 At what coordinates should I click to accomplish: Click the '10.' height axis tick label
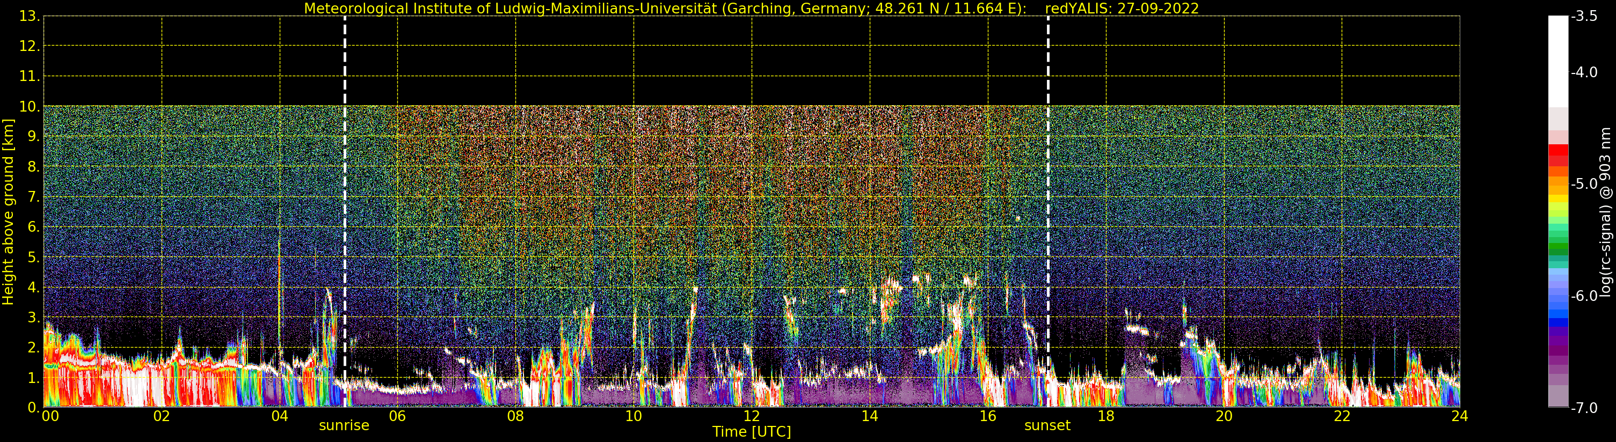[x=30, y=107]
